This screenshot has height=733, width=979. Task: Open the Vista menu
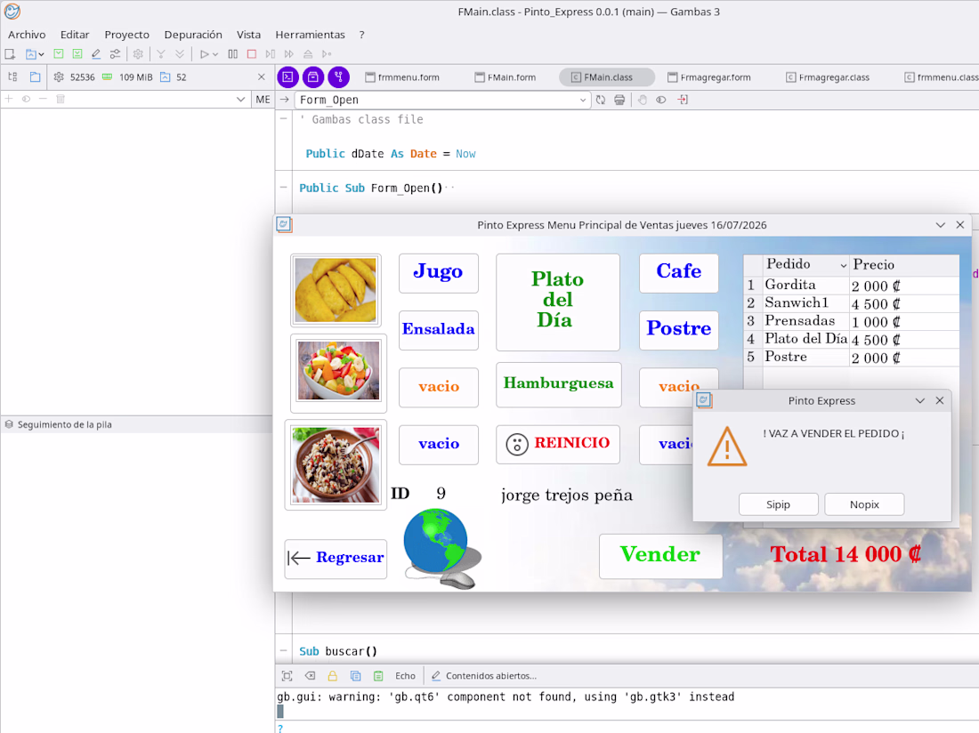click(248, 35)
